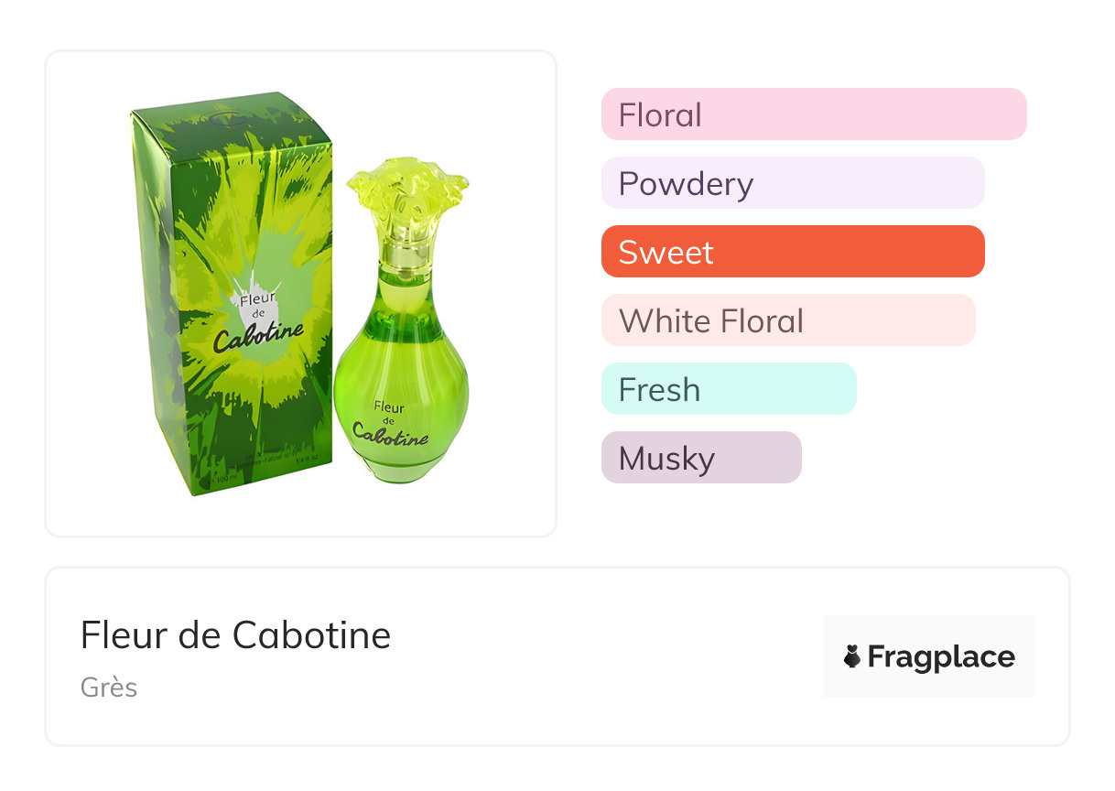
Task: Select the White Floral accord bar
Action: [788, 320]
